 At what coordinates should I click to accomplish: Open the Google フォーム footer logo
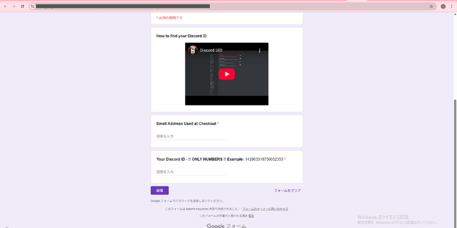(227, 226)
